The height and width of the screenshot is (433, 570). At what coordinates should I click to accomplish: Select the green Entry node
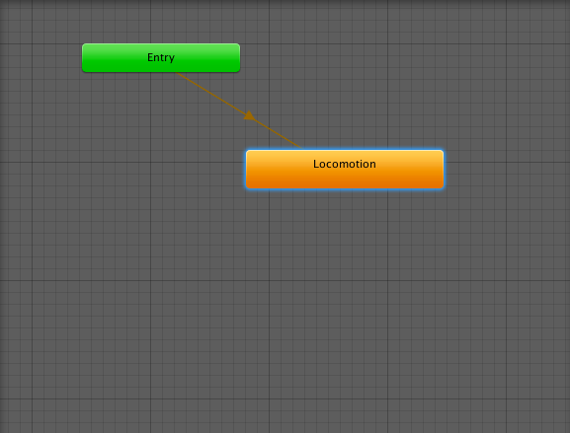tap(161, 58)
